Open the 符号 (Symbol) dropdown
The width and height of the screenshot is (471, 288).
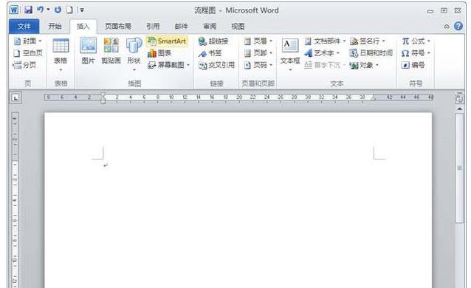416,53
